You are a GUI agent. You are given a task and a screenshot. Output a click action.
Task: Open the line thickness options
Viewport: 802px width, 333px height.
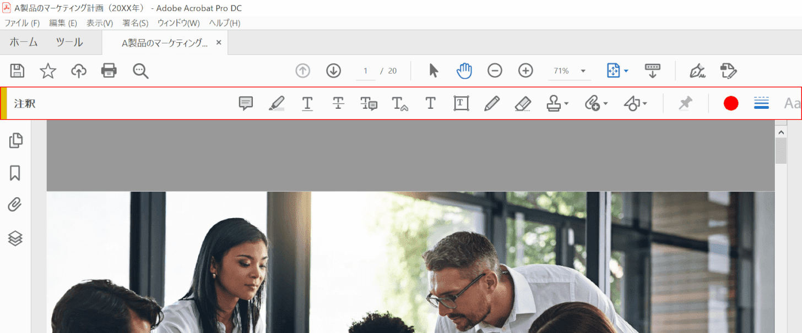pos(761,103)
